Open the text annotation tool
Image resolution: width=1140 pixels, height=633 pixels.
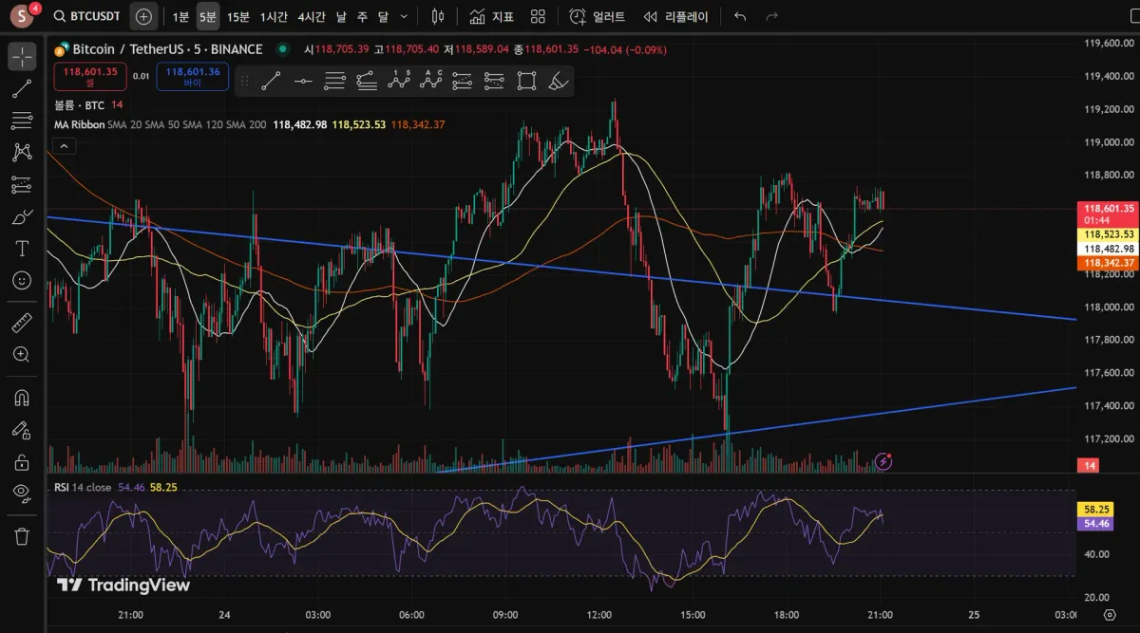click(22, 249)
